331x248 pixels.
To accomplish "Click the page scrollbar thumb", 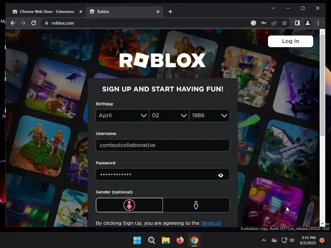I will 322,85.
